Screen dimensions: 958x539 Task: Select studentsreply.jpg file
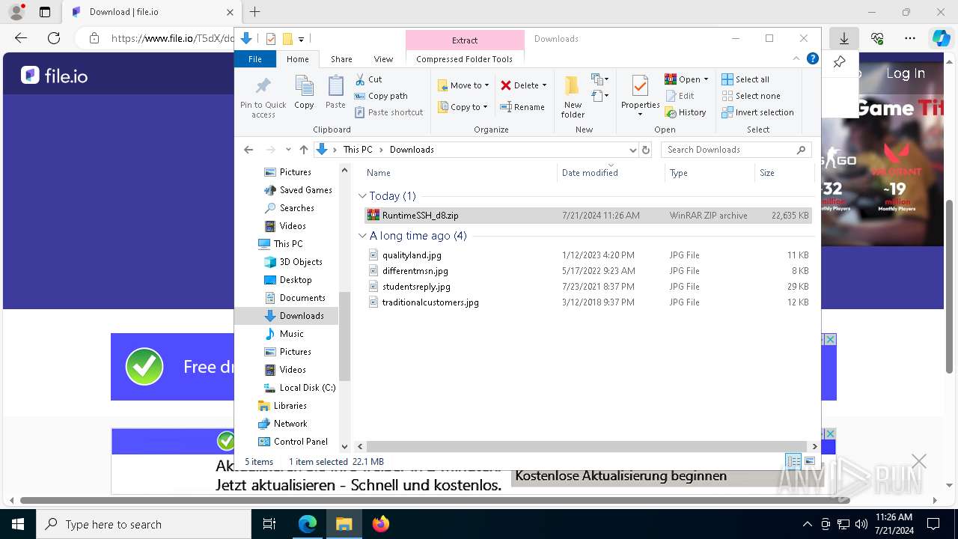(588, 287)
